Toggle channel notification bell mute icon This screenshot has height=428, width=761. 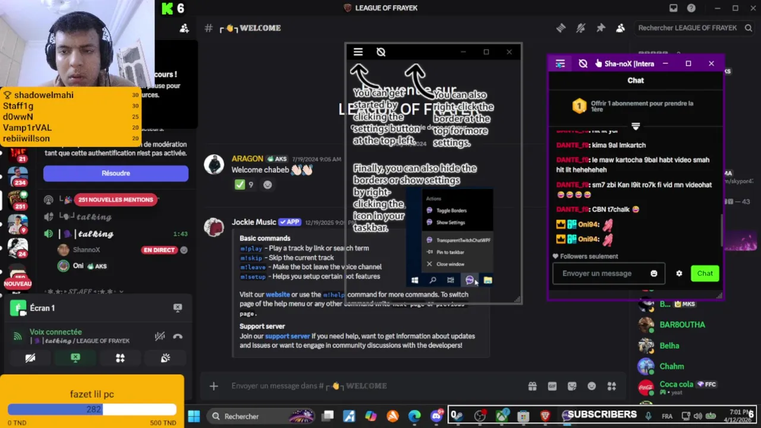point(581,28)
